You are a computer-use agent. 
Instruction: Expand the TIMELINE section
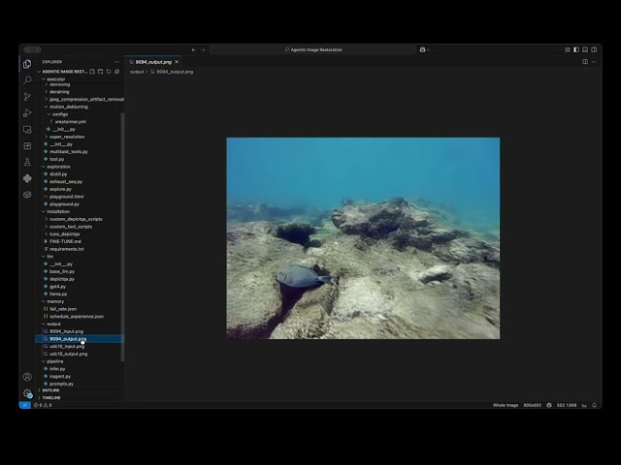tap(50, 398)
